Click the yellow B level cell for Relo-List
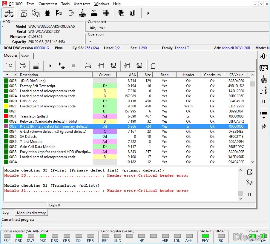The image size is (270, 244). pos(105,121)
